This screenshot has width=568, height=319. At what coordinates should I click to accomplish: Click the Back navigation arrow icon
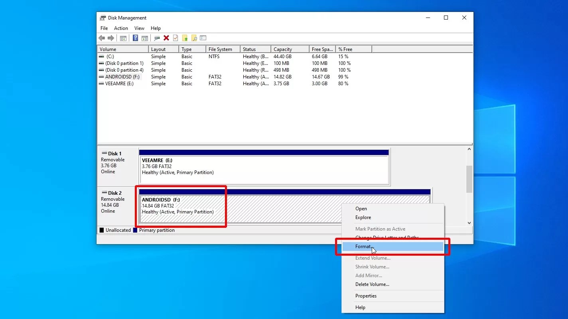point(101,38)
